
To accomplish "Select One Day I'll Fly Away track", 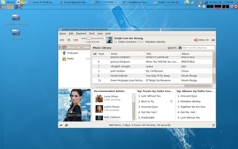I will click(152, 76).
